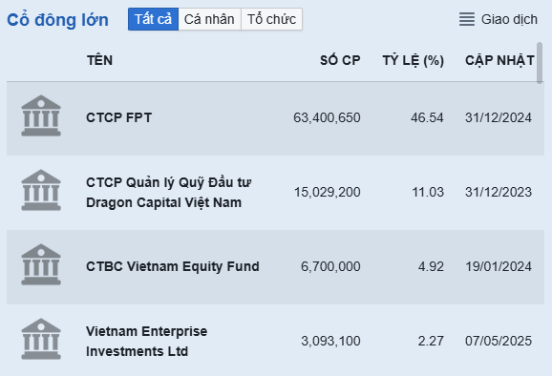Click institution icon beside CTCP FPT
This screenshot has height=376, width=552.
pyautogui.click(x=41, y=115)
